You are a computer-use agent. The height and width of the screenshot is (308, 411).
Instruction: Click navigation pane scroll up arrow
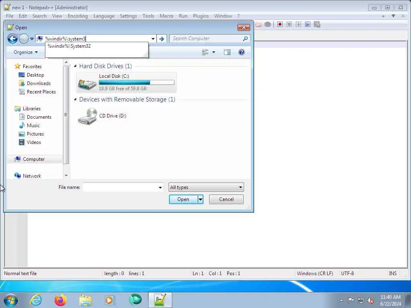click(66, 62)
